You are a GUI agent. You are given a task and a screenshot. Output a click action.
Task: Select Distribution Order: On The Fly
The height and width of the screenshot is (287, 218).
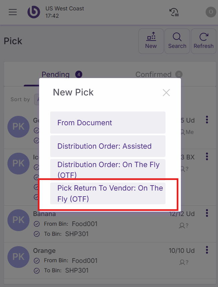point(108,169)
